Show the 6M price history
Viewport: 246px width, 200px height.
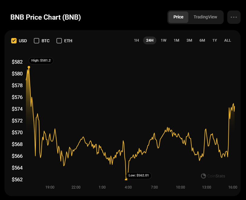[x=202, y=40]
